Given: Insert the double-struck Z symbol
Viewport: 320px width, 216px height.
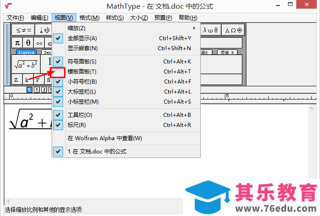Looking at the screenshot, I should (16, 79).
